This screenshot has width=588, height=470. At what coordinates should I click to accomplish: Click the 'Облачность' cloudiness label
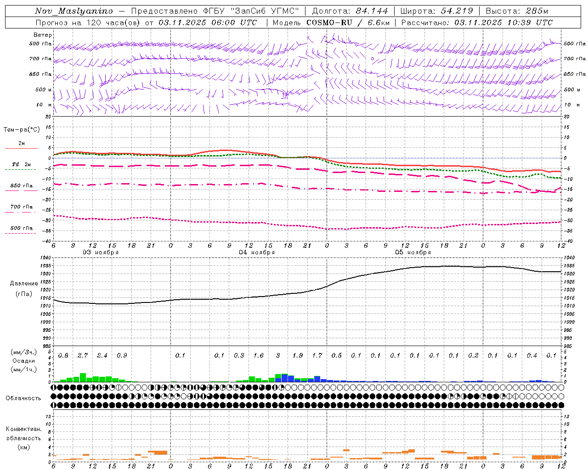[23, 398]
